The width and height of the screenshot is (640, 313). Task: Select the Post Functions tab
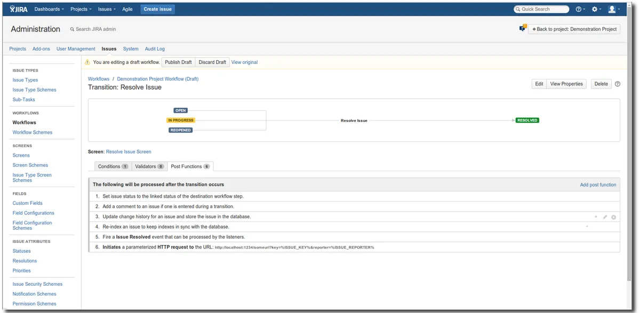point(190,166)
